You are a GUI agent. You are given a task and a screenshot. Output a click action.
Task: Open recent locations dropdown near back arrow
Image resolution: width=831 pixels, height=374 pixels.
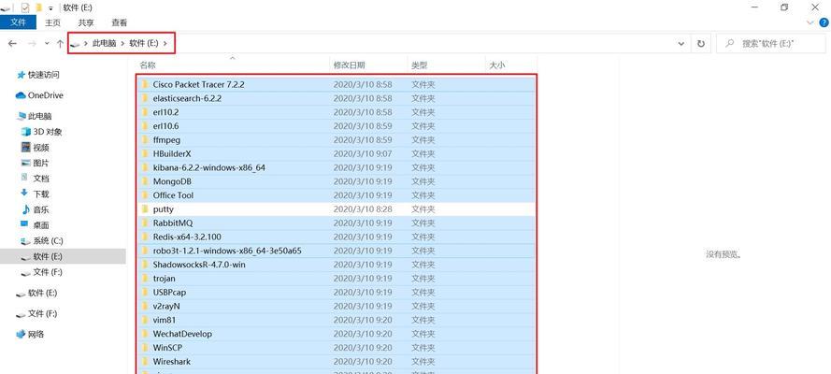tap(47, 44)
